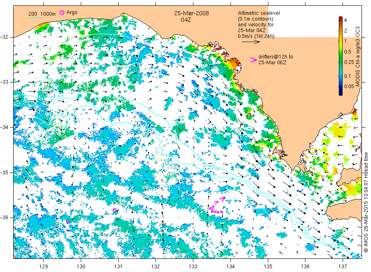Click the "MODIS Chl-a mg/m3 OC3" label

[357, 56]
